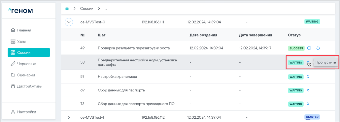Click Сессии breadcrumb link

[x=87, y=8]
